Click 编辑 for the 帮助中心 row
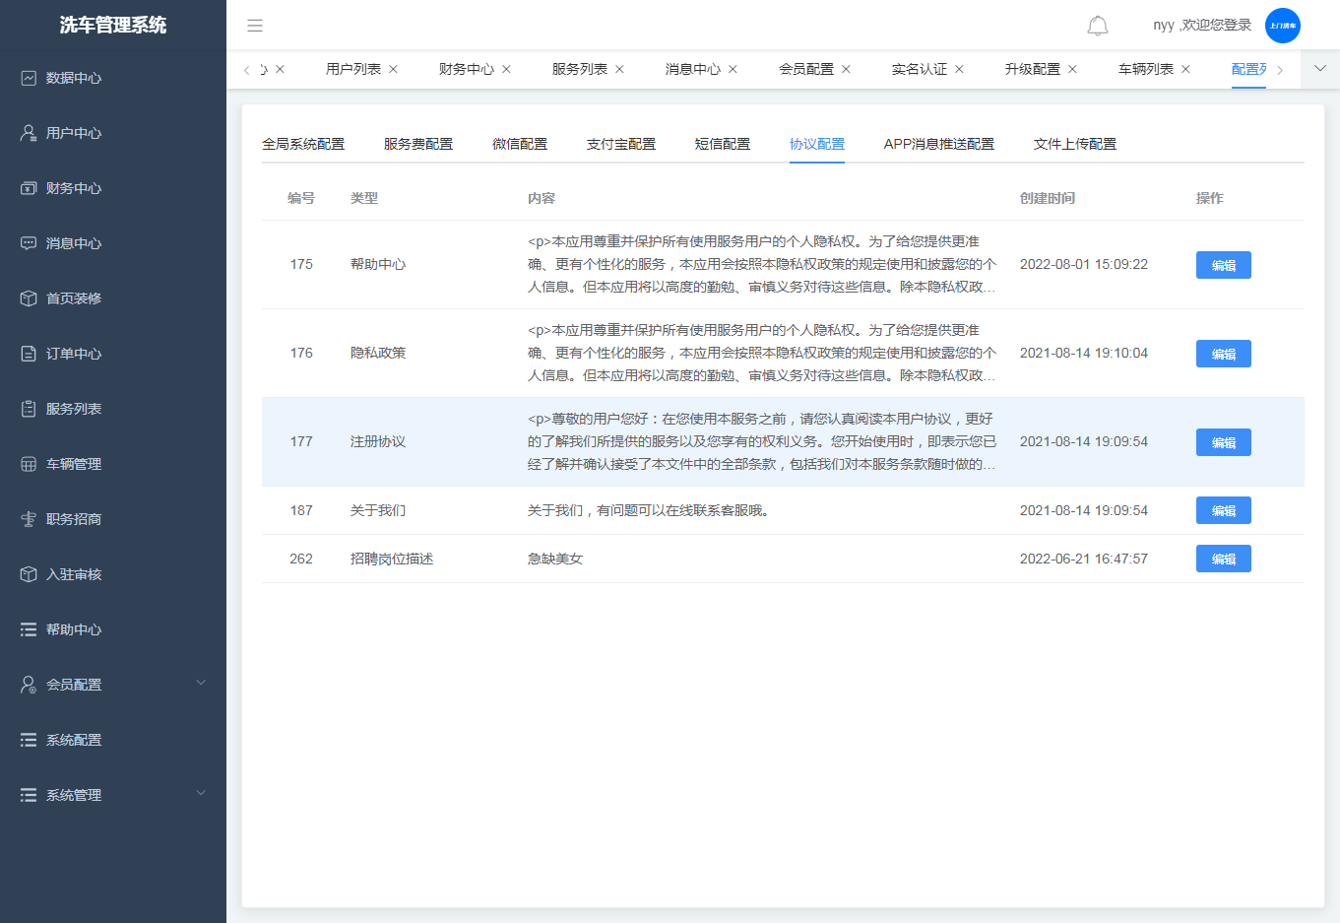This screenshot has height=923, width=1340. [1223, 265]
